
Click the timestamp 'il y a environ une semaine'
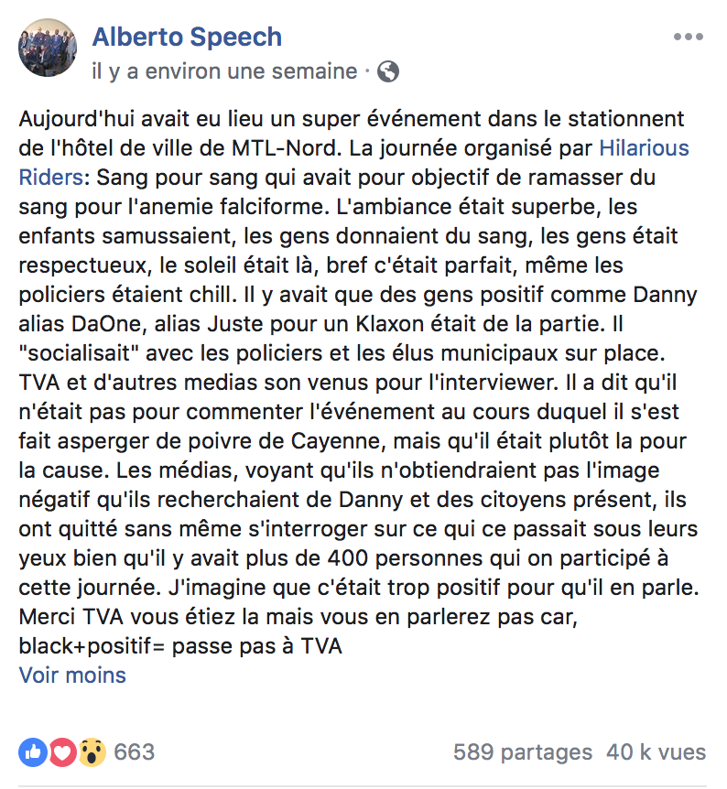coord(224,70)
